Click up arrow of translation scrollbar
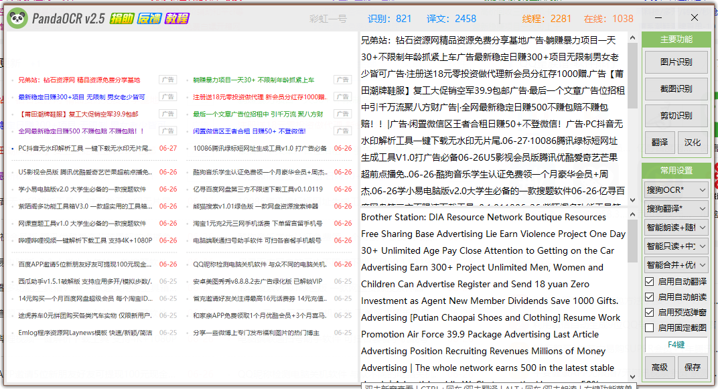 point(632,215)
